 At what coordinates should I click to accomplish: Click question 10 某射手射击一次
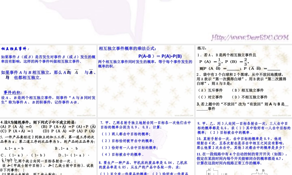(241, 143)
